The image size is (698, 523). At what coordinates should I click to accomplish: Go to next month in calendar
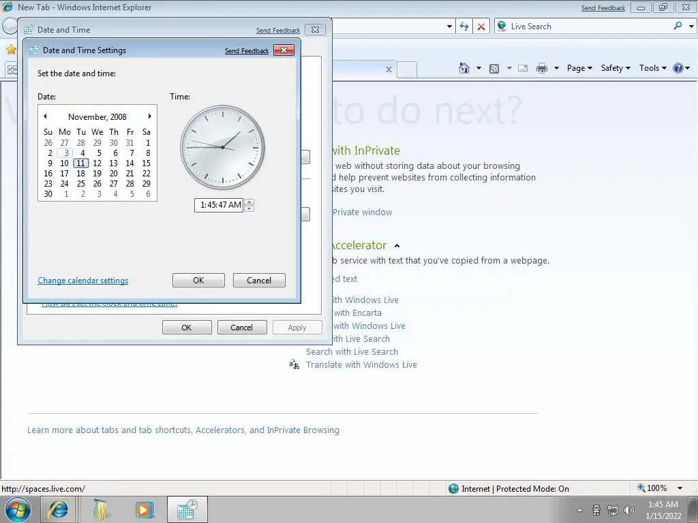[149, 116]
